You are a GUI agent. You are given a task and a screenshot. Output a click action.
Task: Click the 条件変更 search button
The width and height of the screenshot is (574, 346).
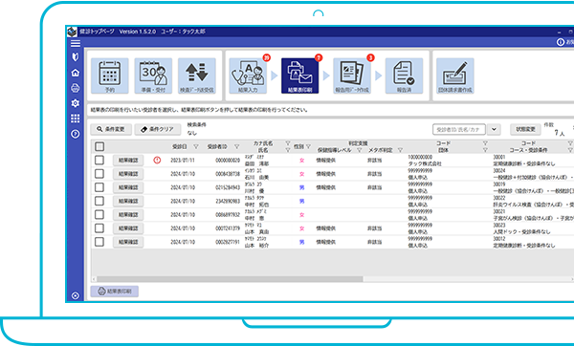(111, 129)
